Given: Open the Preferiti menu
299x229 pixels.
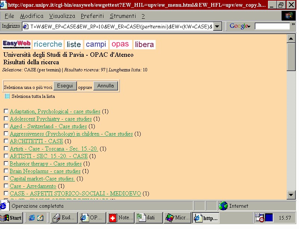Looking at the screenshot, I should [x=92, y=16].
